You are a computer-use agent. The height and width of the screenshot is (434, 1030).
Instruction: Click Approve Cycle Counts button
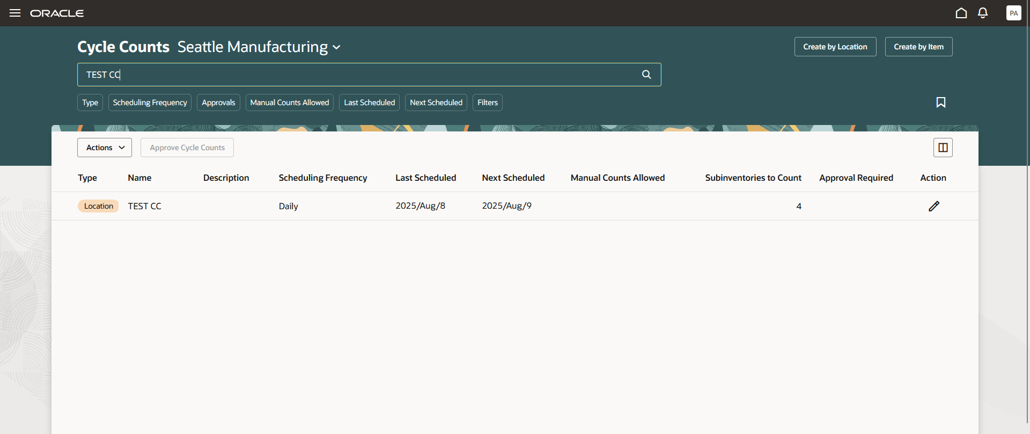click(x=187, y=148)
